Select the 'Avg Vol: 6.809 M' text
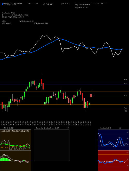Image resolution: width=129 pixels, height=171 pixels. [82, 5]
